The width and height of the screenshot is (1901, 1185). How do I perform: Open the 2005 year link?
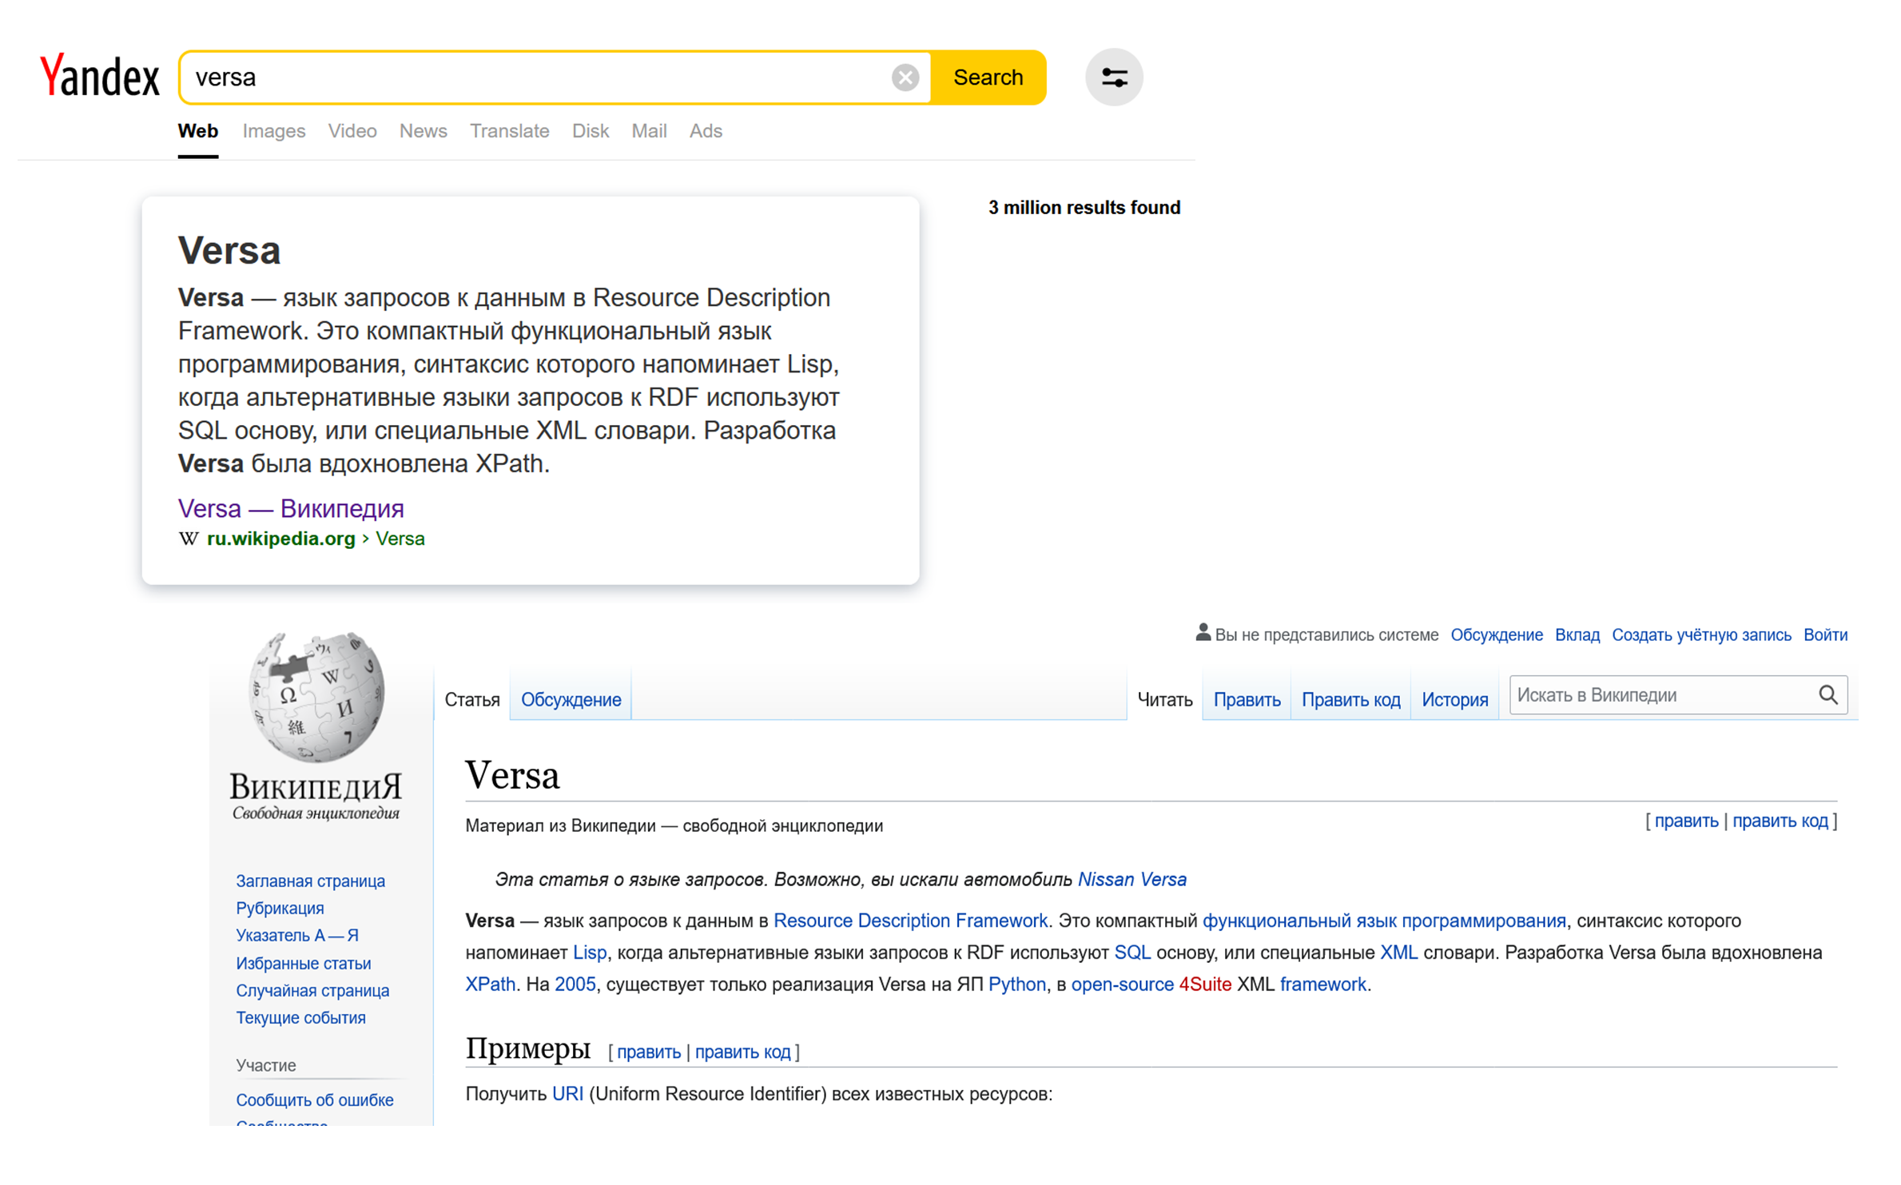point(575,984)
